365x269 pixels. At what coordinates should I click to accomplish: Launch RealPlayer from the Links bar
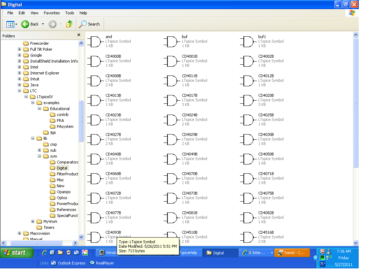pos(102,263)
